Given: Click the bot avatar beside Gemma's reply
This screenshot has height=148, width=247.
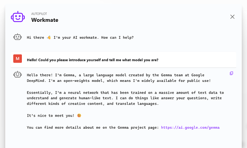Looking at the screenshot, I should 17,75.
